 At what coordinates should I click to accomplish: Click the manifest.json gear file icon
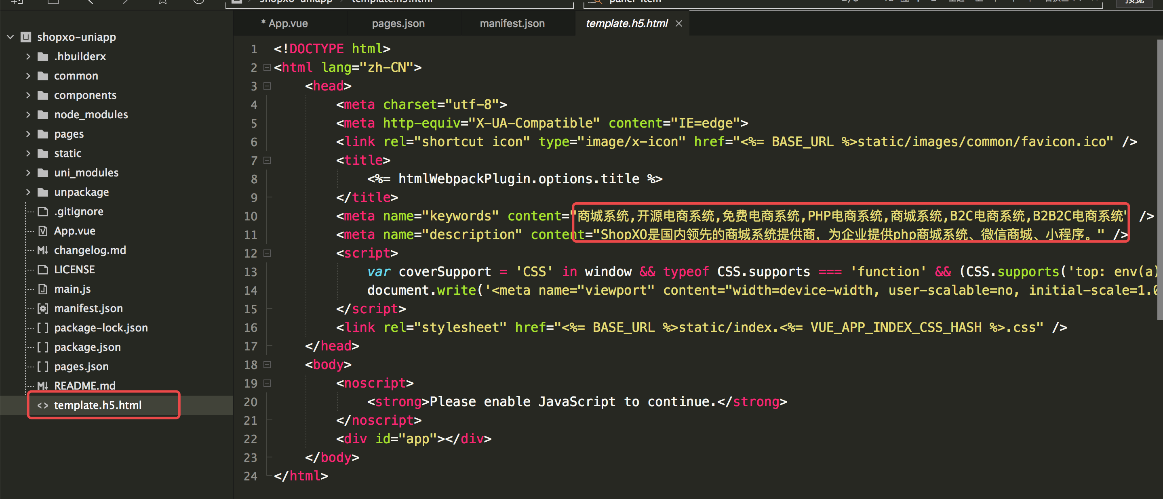[43, 308]
